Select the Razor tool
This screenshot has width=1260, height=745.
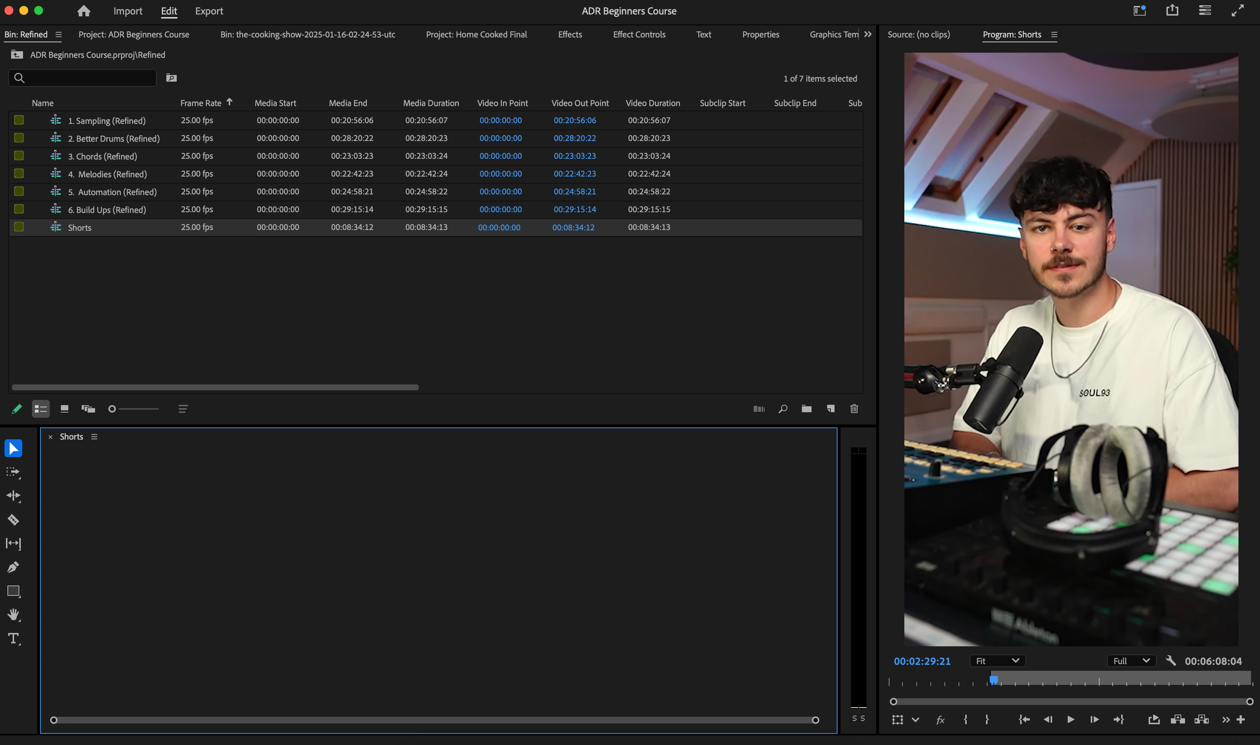pos(14,519)
